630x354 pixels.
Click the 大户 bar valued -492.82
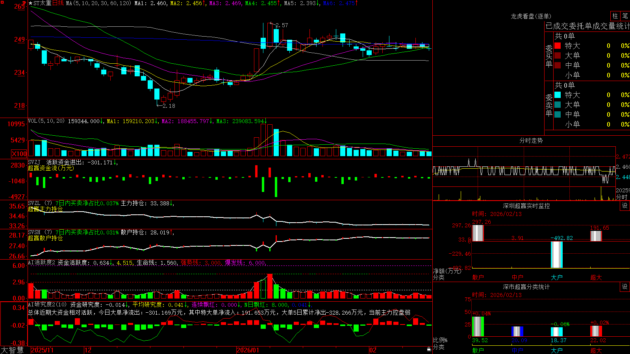tap(556, 254)
